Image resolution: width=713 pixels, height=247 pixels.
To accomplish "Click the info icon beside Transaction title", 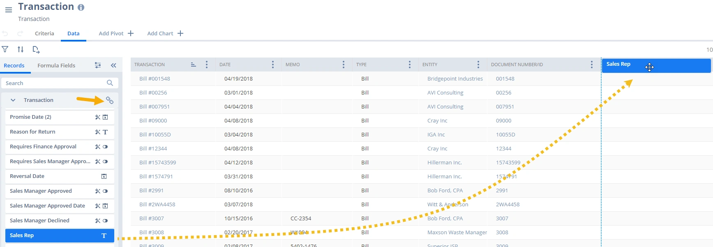I will tap(81, 7).
